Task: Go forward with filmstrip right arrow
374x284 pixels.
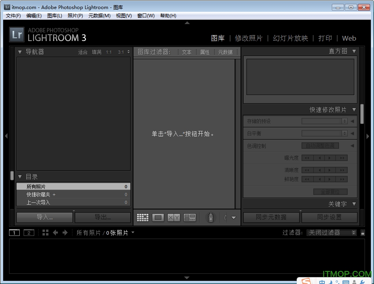Action: pyautogui.click(x=65, y=233)
